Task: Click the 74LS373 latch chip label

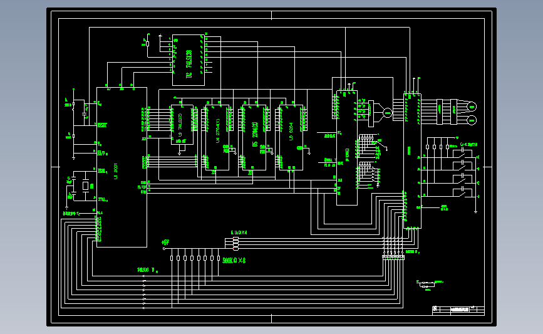Action: [x=180, y=125]
